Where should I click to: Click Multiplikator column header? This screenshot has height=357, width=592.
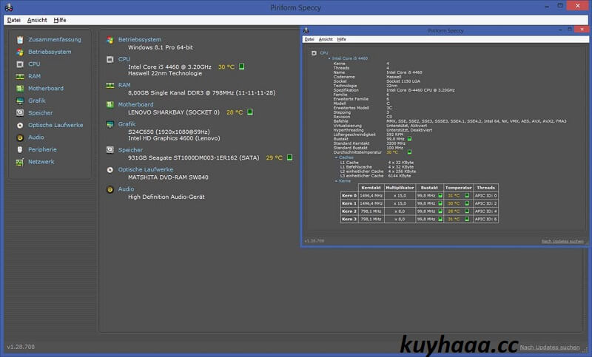(400, 188)
